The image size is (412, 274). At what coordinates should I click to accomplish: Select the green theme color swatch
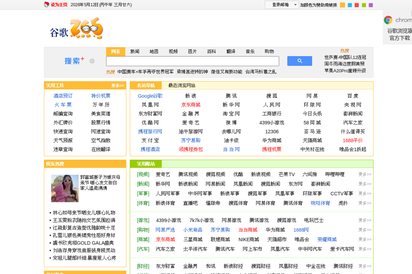point(364,5)
